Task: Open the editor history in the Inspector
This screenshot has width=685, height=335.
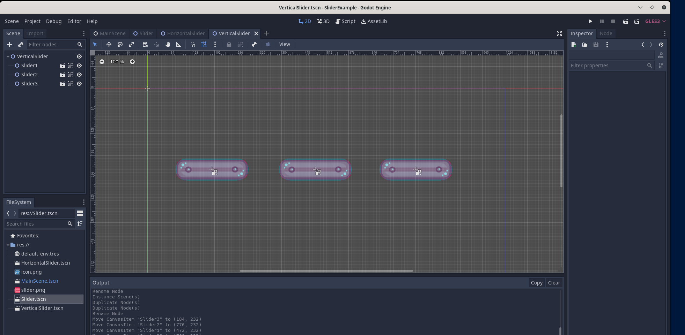Action: click(x=661, y=45)
